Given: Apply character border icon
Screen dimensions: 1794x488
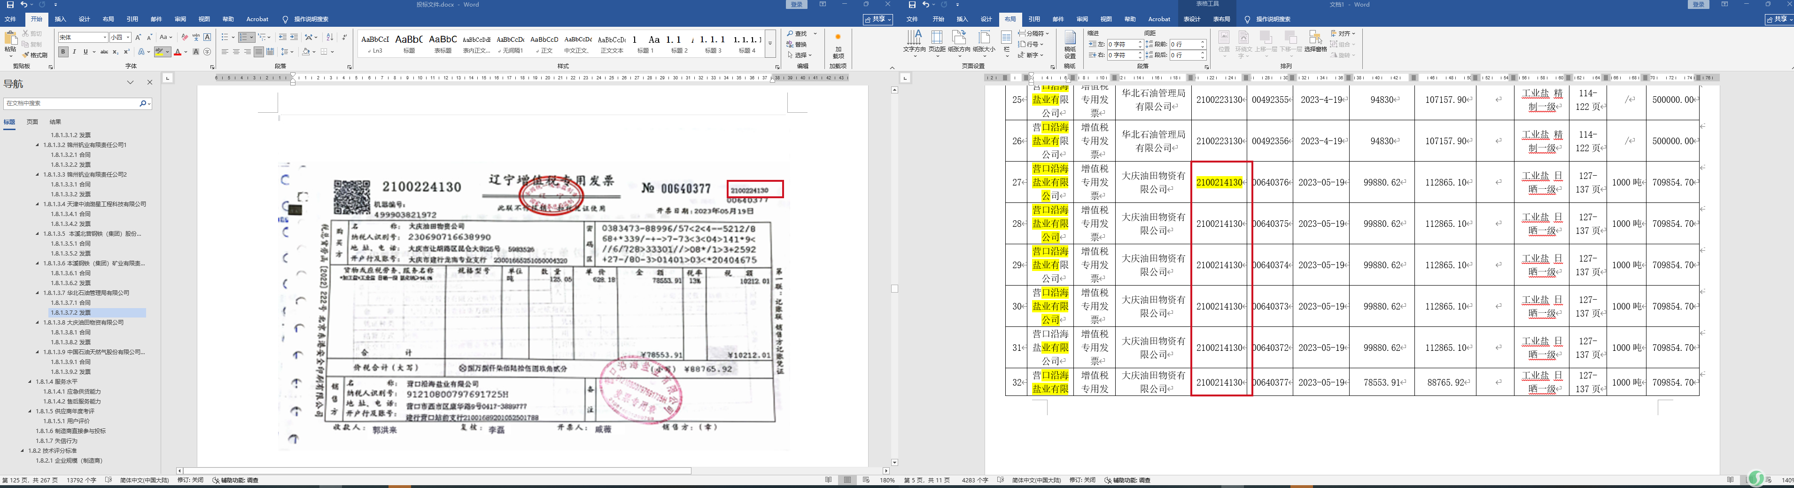Looking at the screenshot, I should coord(207,37).
